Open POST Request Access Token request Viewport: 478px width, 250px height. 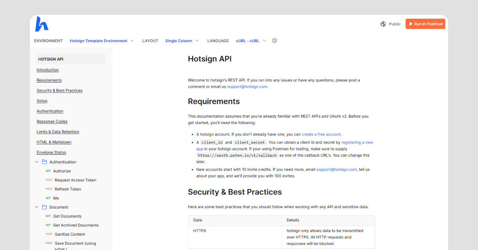(71, 180)
